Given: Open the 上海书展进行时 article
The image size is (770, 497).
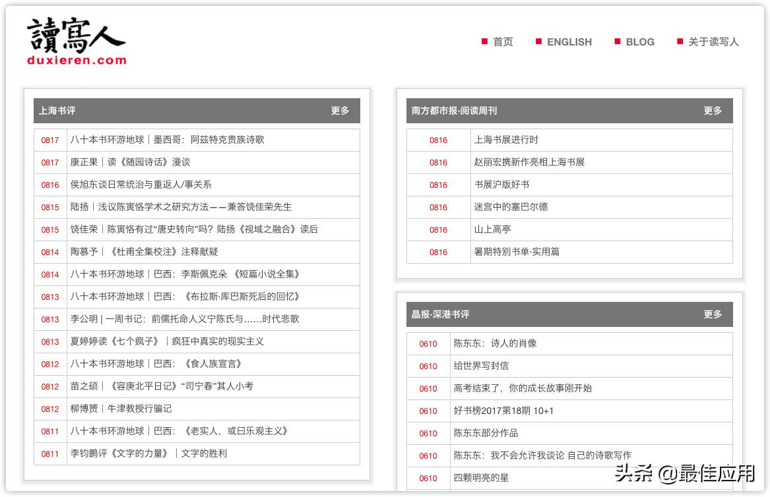Looking at the screenshot, I should (506, 140).
